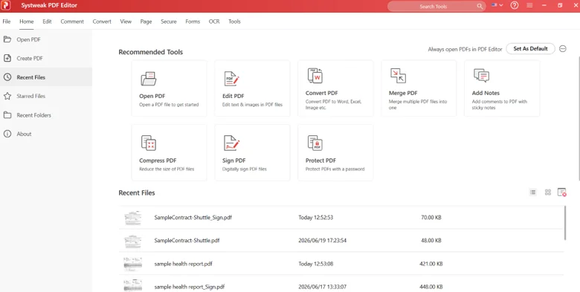Open the language flag dropdown
The width and height of the screenshot is (580, 292).
(497, 5)
